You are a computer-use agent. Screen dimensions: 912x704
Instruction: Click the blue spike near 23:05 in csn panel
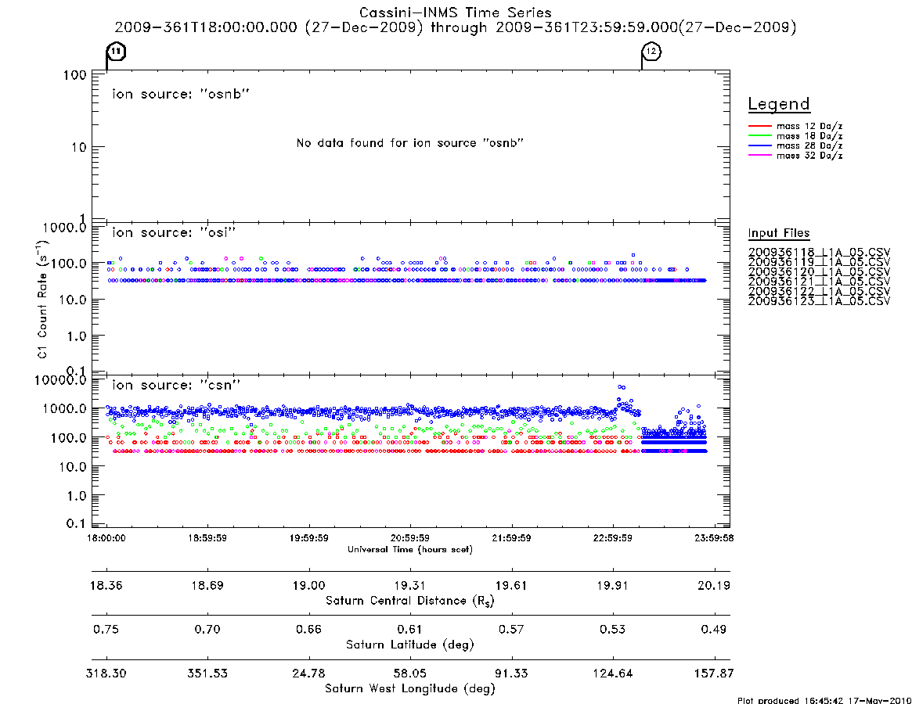(622, 387)
